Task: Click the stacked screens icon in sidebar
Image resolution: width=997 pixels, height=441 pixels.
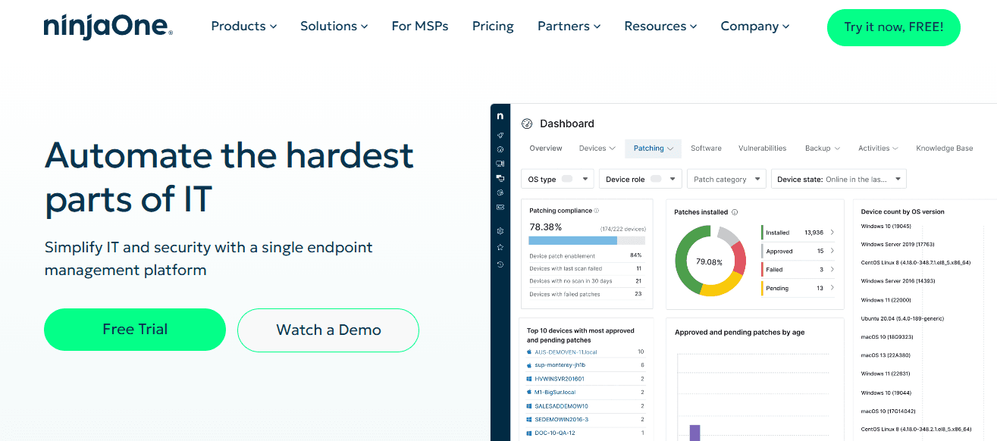Action: 500,178
